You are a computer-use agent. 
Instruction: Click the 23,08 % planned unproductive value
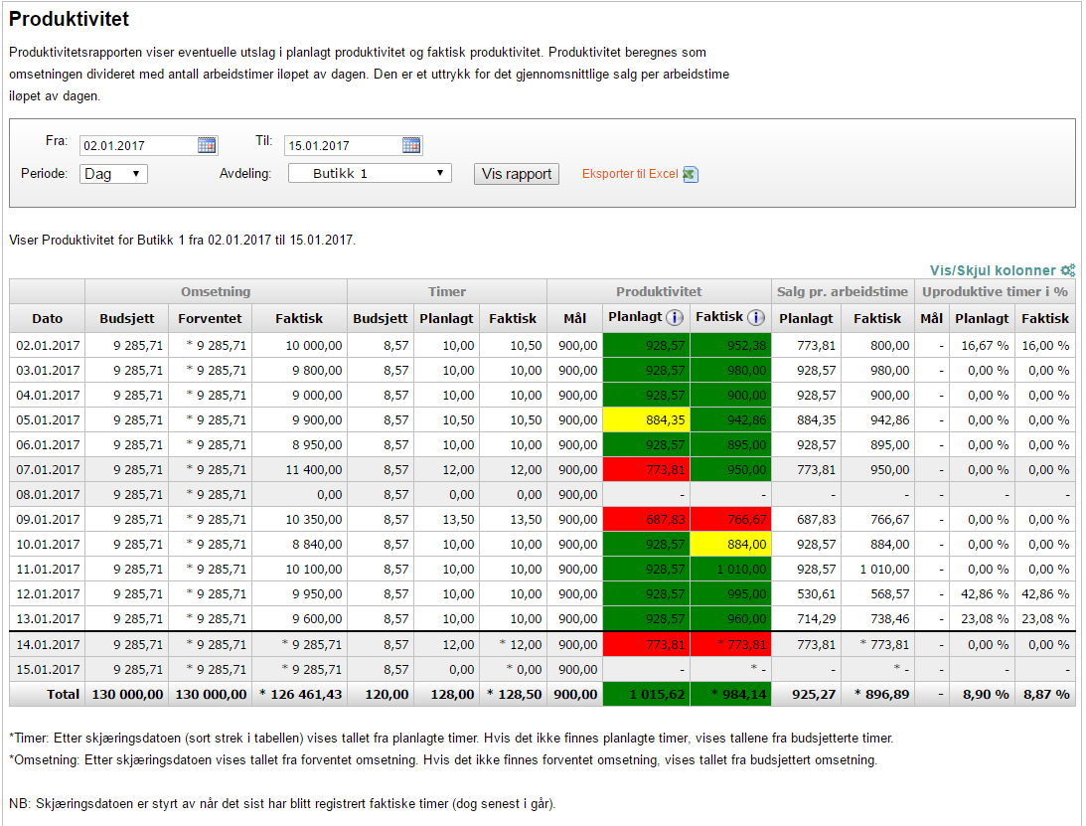tap(985, 619)
